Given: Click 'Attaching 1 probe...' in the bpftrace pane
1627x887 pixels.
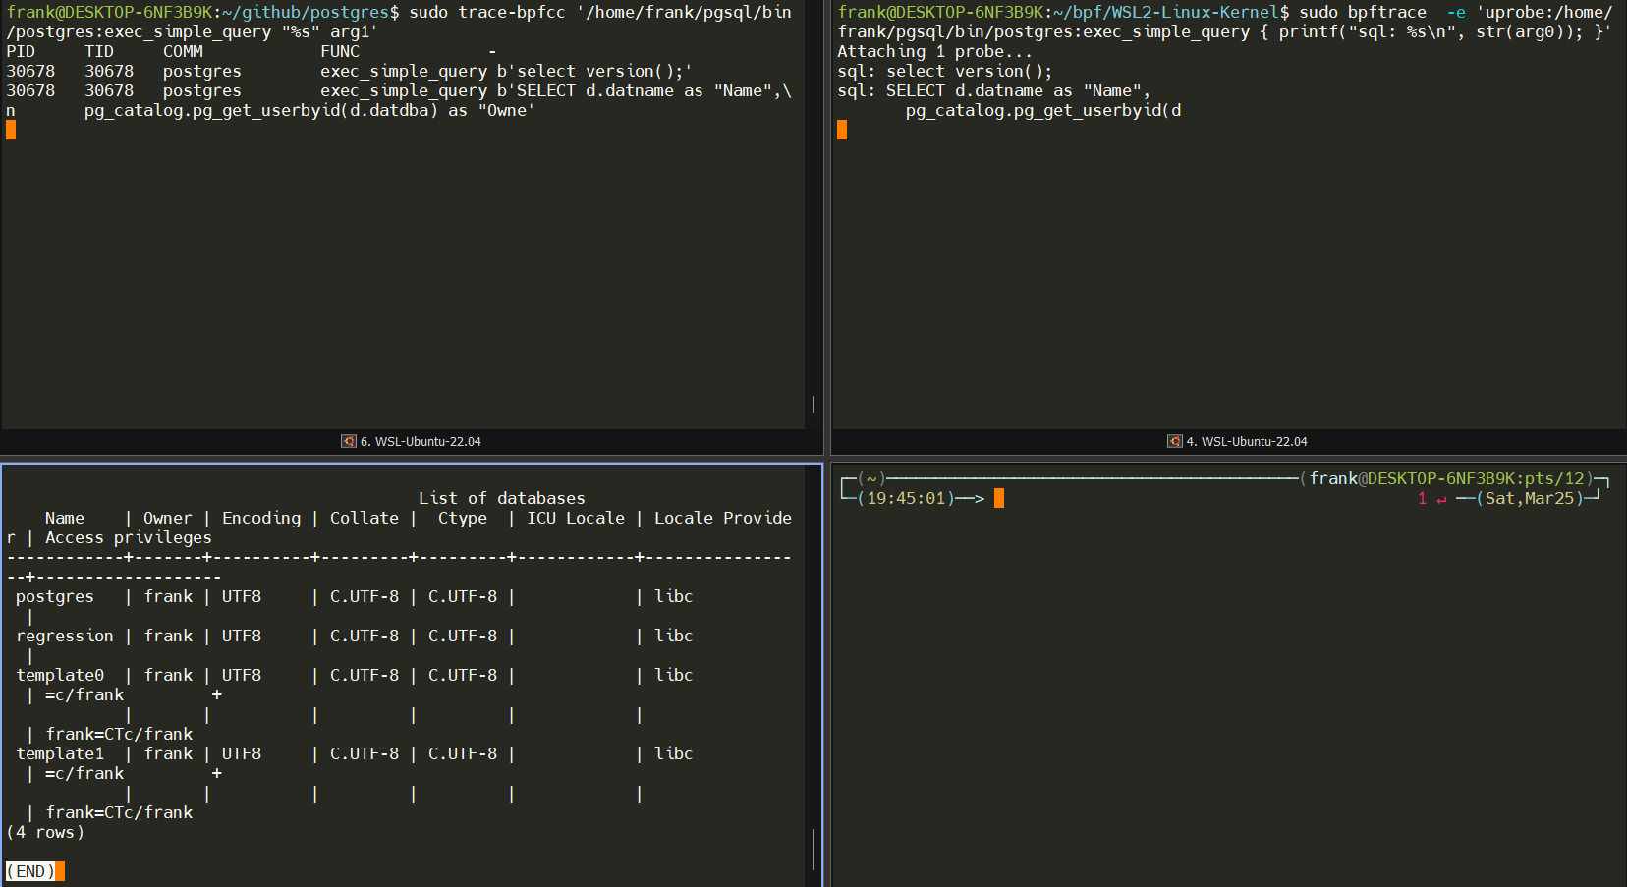Looking at the screenshot, I should 935,51.
